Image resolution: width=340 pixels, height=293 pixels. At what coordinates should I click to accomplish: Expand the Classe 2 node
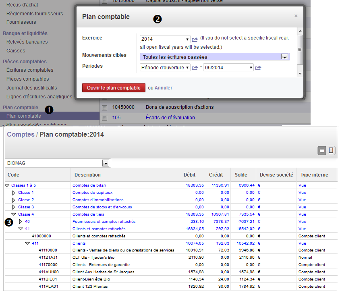tap(14, 200)
